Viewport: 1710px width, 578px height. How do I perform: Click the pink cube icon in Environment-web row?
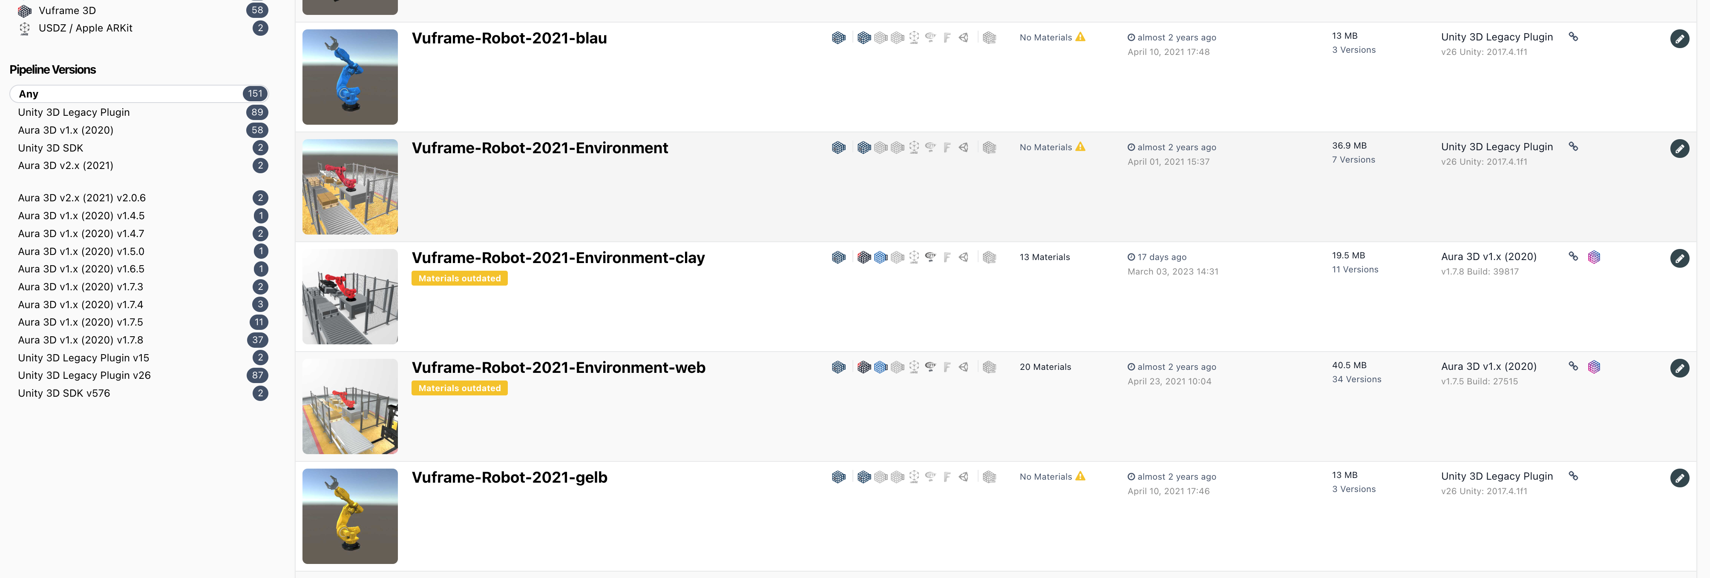tap(1594, 367)
